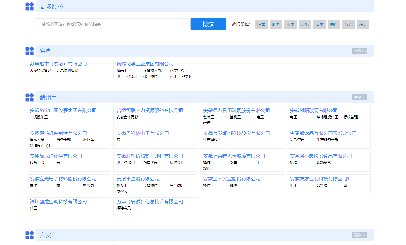
Task: Open 合肥智联人力资源服务有限公司 link
Action: (x=150, y=110)
